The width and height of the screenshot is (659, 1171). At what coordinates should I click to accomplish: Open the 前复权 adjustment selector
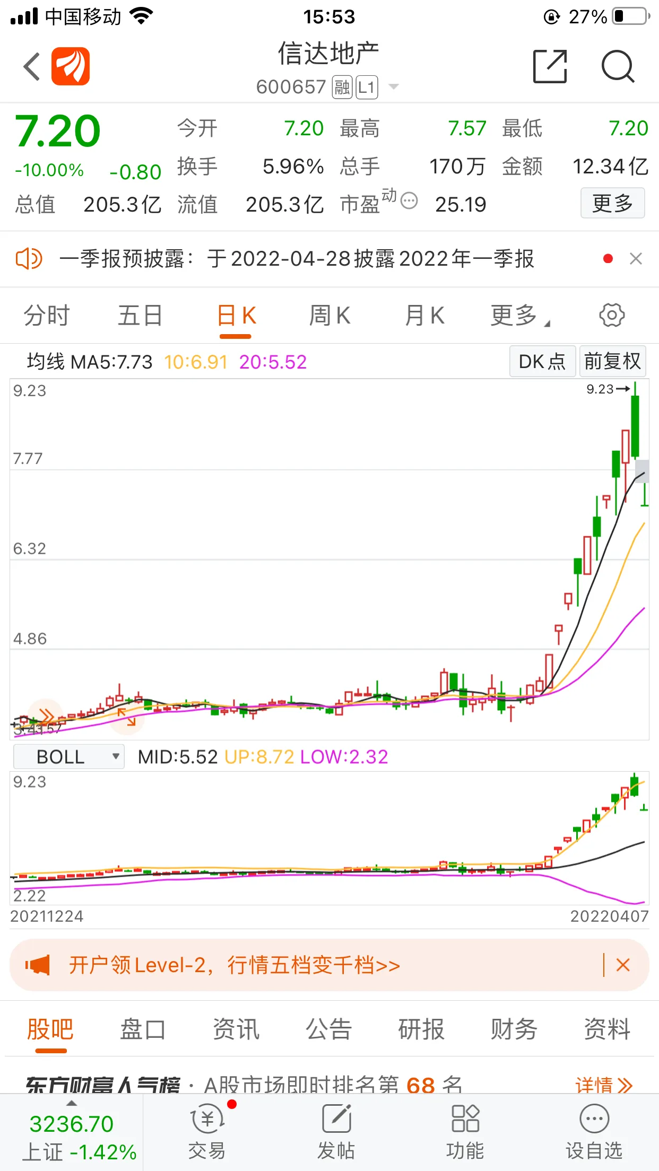click(x=612, y=361)
